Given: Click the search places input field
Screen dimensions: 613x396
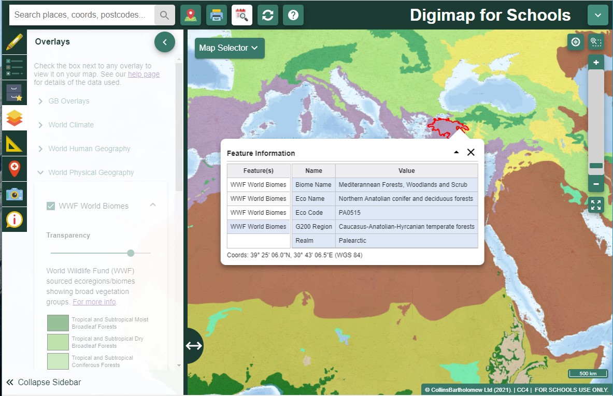Looking at the screenshot, I should point(82,15).
